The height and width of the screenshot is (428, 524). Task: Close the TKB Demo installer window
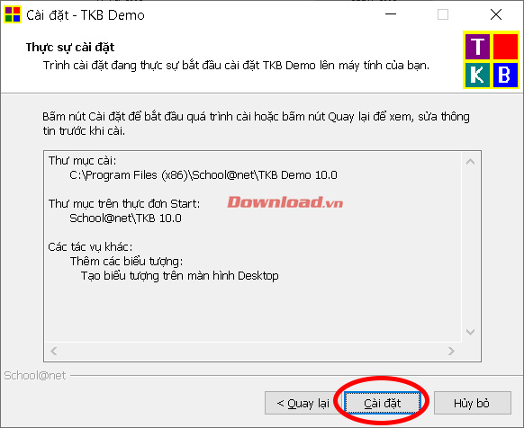tap(495, 14)
